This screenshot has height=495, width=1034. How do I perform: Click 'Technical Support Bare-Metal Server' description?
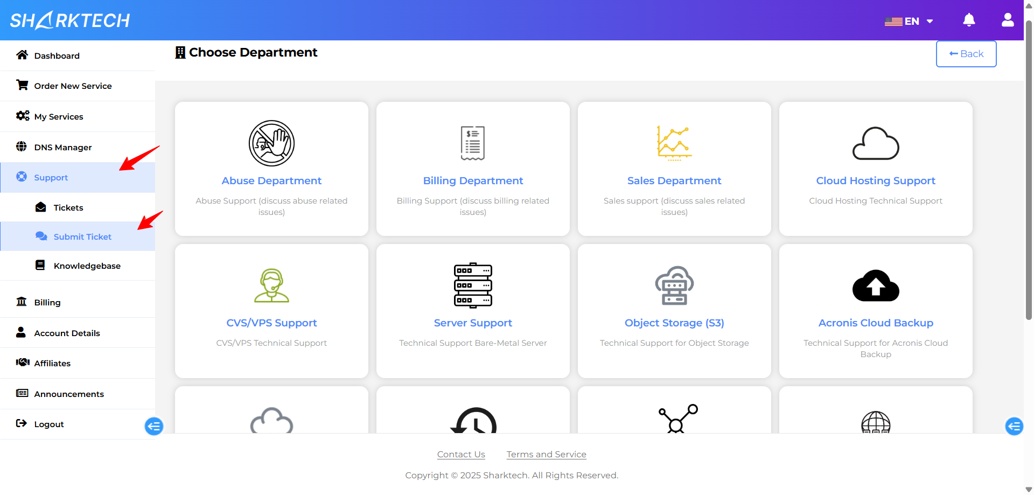click(473, 343)
